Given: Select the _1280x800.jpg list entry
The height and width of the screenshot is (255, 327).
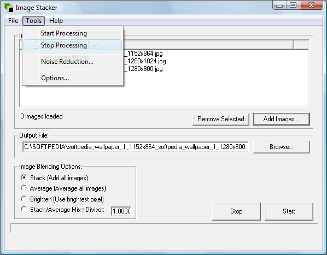Looking at the screenshot, I should pos(143,69).
